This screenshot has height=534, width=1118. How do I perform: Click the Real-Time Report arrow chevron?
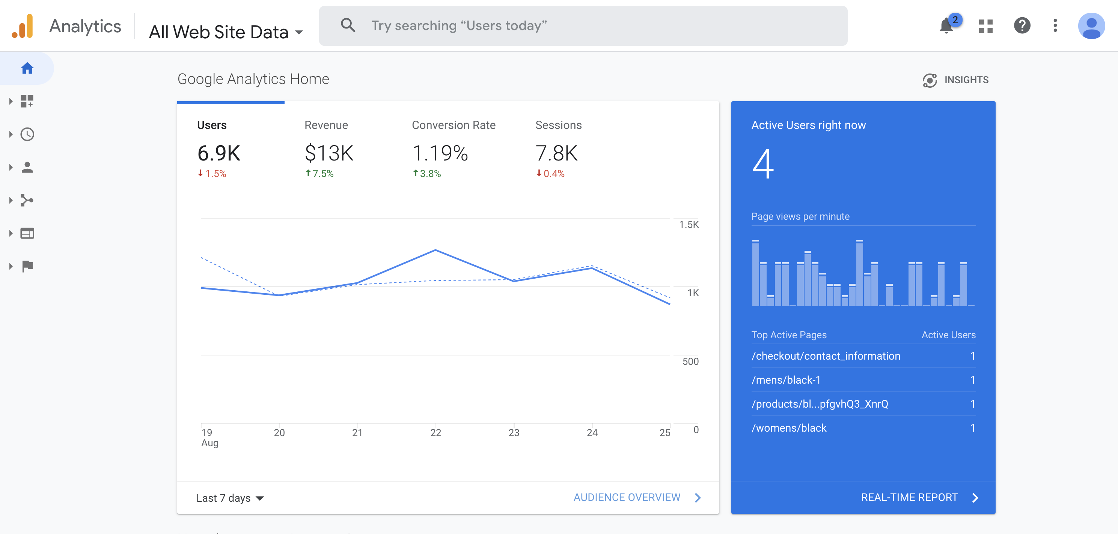[975, 498]
